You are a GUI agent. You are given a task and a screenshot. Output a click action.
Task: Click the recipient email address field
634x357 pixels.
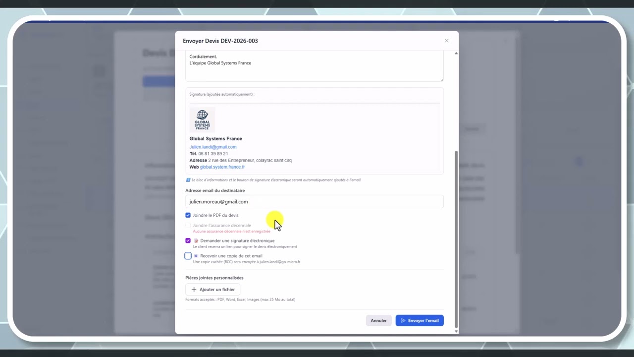(314, 202)
